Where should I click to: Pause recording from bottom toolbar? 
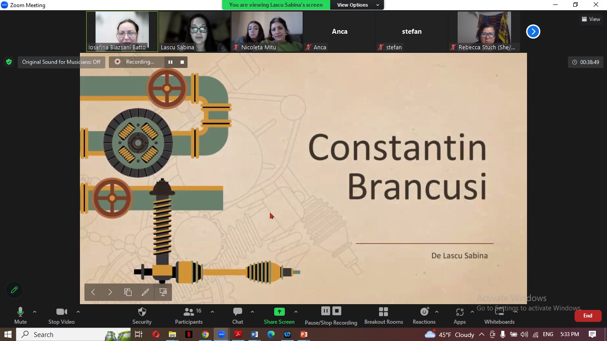tap(326, 311)
